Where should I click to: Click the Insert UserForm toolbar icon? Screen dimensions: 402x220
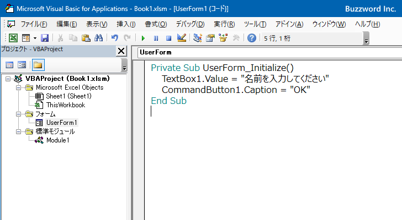tap(26, 38)
